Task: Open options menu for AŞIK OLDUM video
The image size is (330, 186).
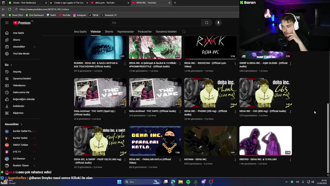Action: click(291, 64)
